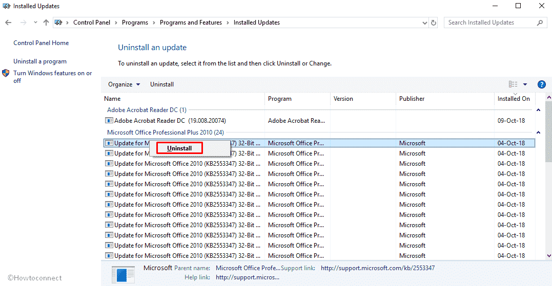Click Uninstall in the toolbar
Viewport: 552px width, 286px height.
(162, 84)
